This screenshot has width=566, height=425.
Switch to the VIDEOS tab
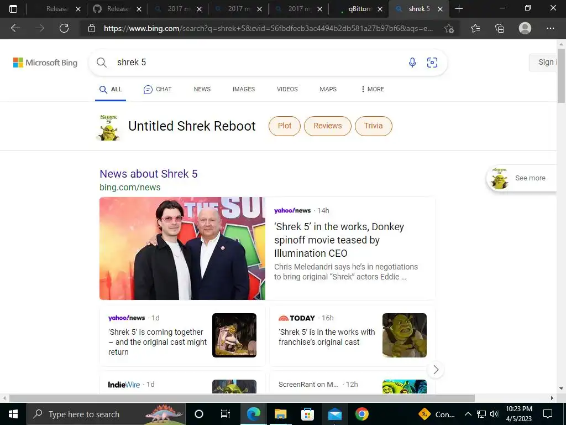click(x=287, y=89)
